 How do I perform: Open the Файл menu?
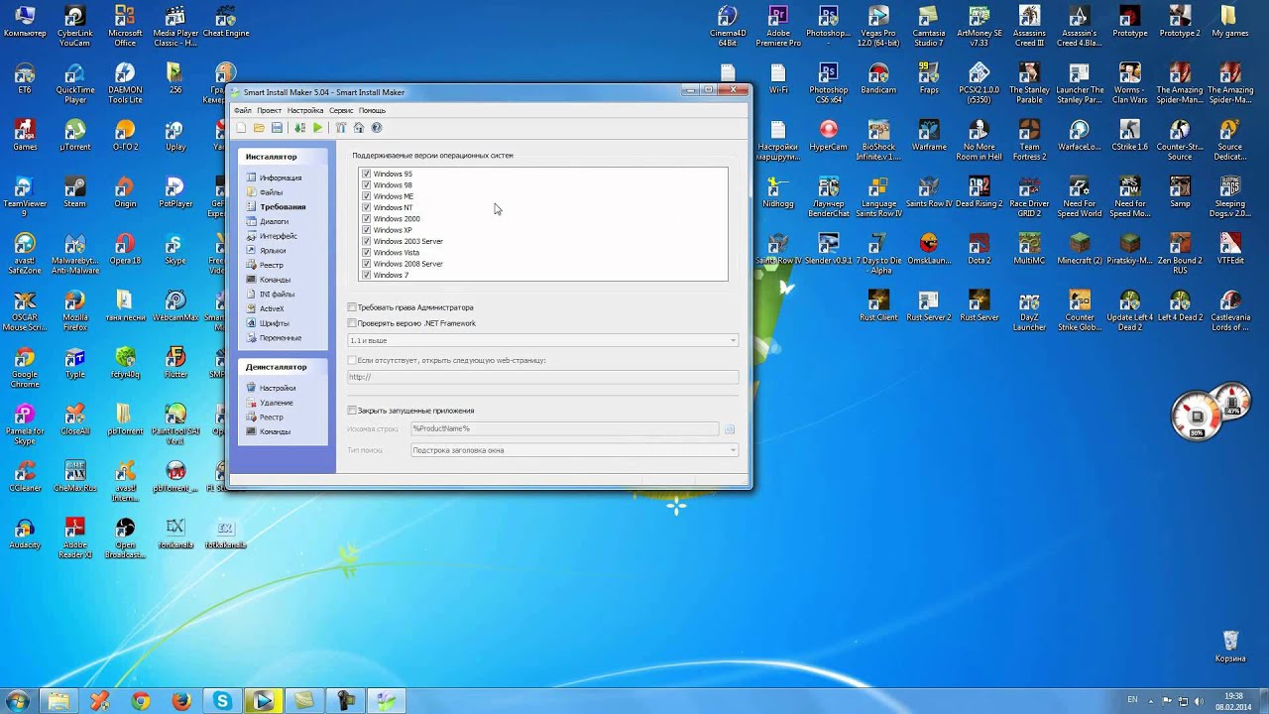pyautogui.click(x=242, y=111)
